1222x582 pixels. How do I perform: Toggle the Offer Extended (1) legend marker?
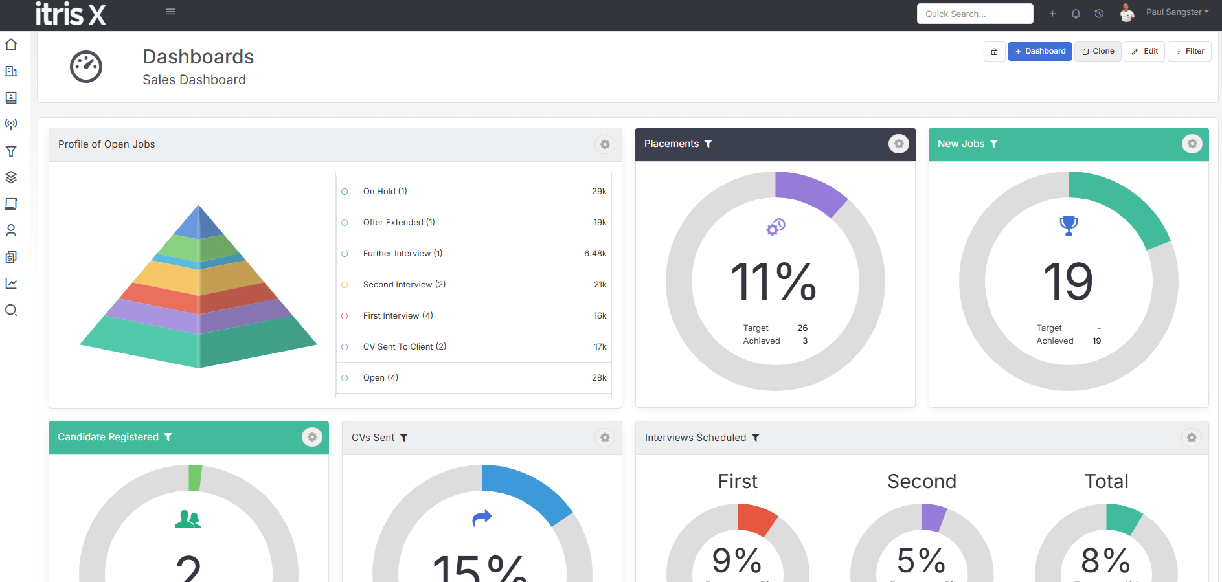345,223
